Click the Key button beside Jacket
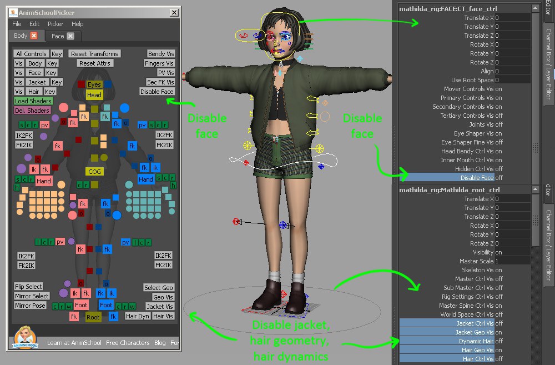555x365 pixels. click(x=57, y=82)
